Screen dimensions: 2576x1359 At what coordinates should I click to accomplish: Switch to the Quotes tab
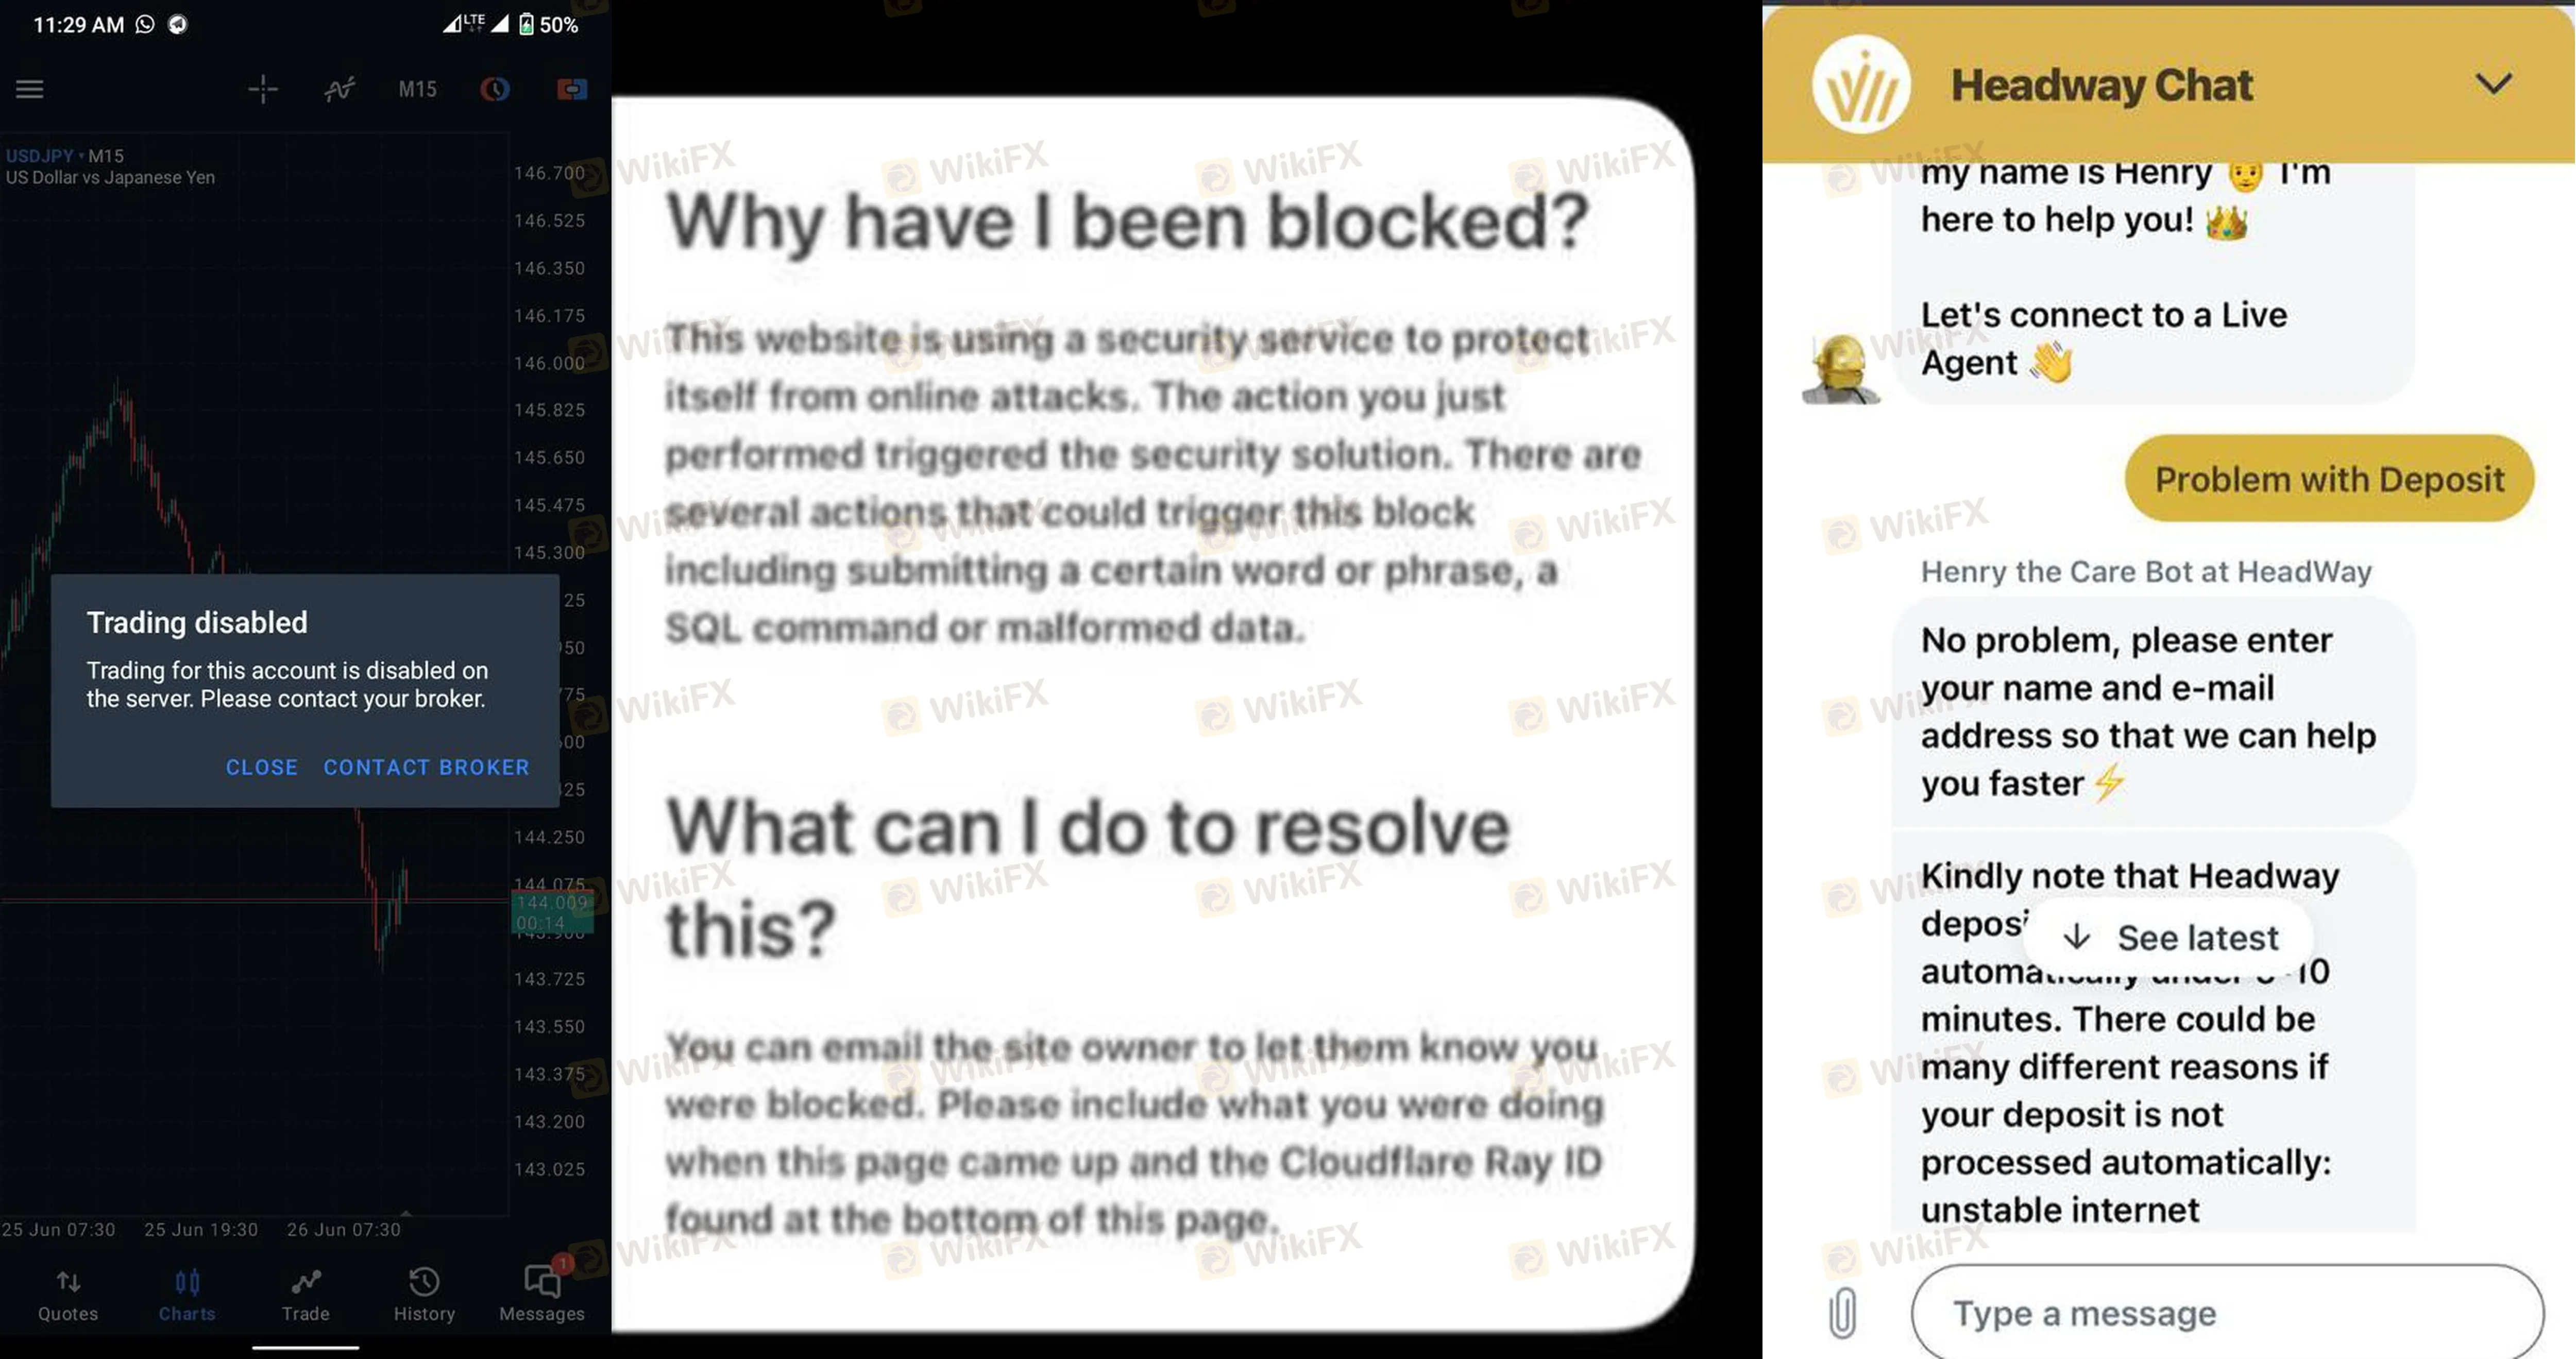coord(68,1295)
